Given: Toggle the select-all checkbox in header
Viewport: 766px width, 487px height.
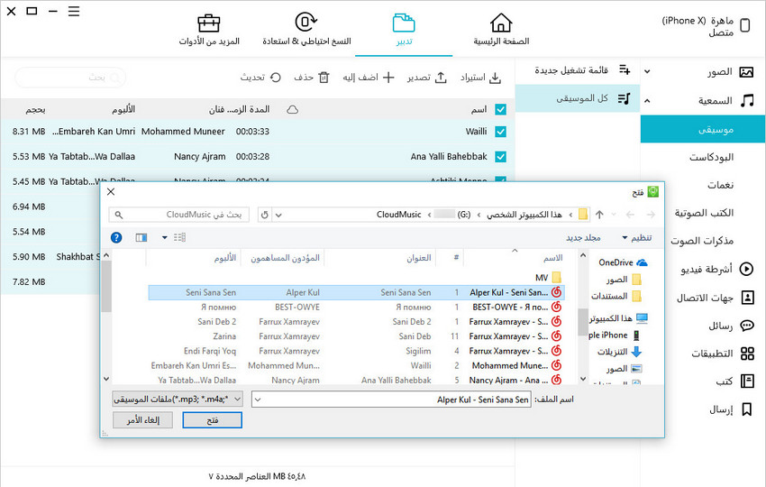Looking at the screenshot, I should (x=500, y=109).
